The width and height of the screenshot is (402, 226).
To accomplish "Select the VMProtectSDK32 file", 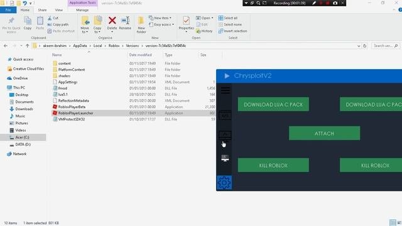I will 71,119.
